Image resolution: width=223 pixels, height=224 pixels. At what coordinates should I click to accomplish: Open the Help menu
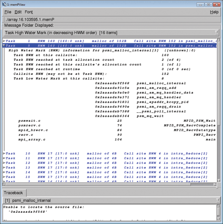(x=214, y=12)
